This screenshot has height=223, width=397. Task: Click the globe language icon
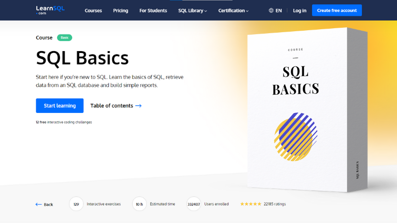(x=271, y=10)
